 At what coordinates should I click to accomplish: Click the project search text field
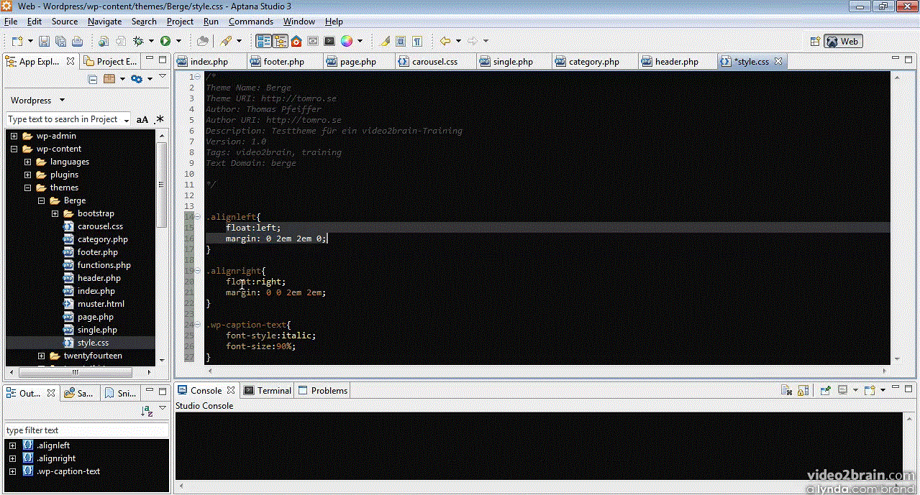[x=68, y=119]
